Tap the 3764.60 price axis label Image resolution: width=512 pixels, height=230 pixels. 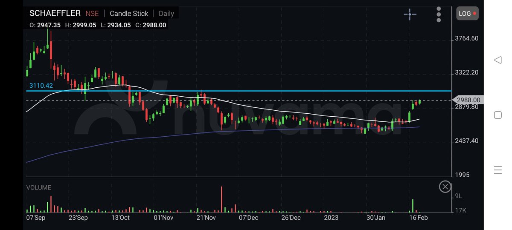(x=468, y=38)
